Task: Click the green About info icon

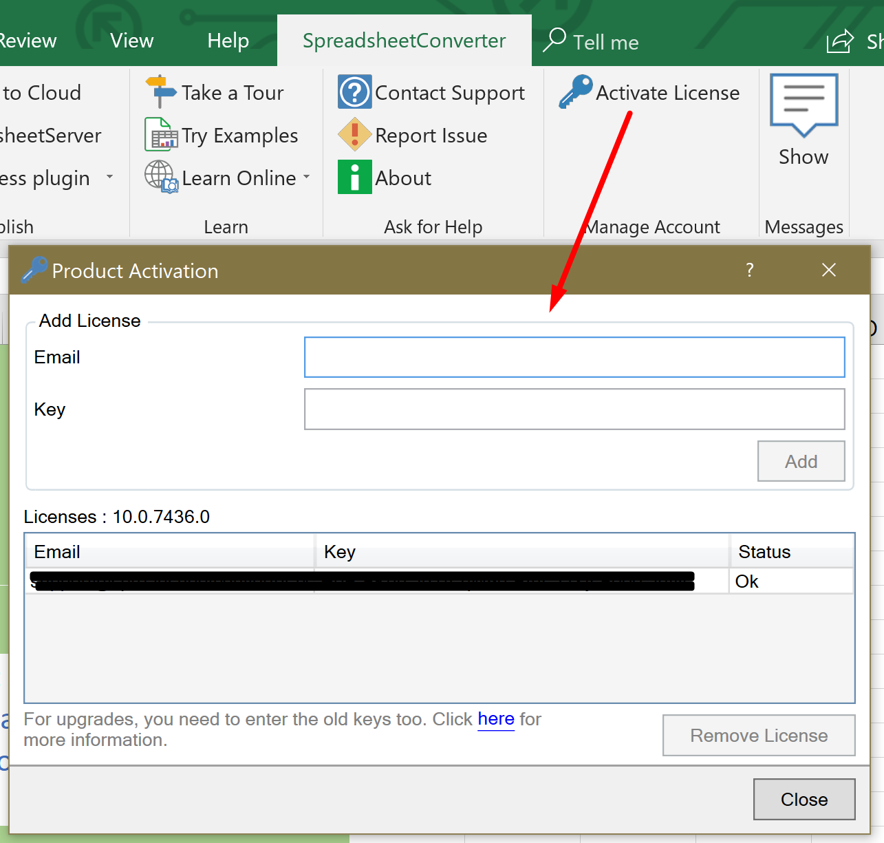Action: [x=355, y=177]
